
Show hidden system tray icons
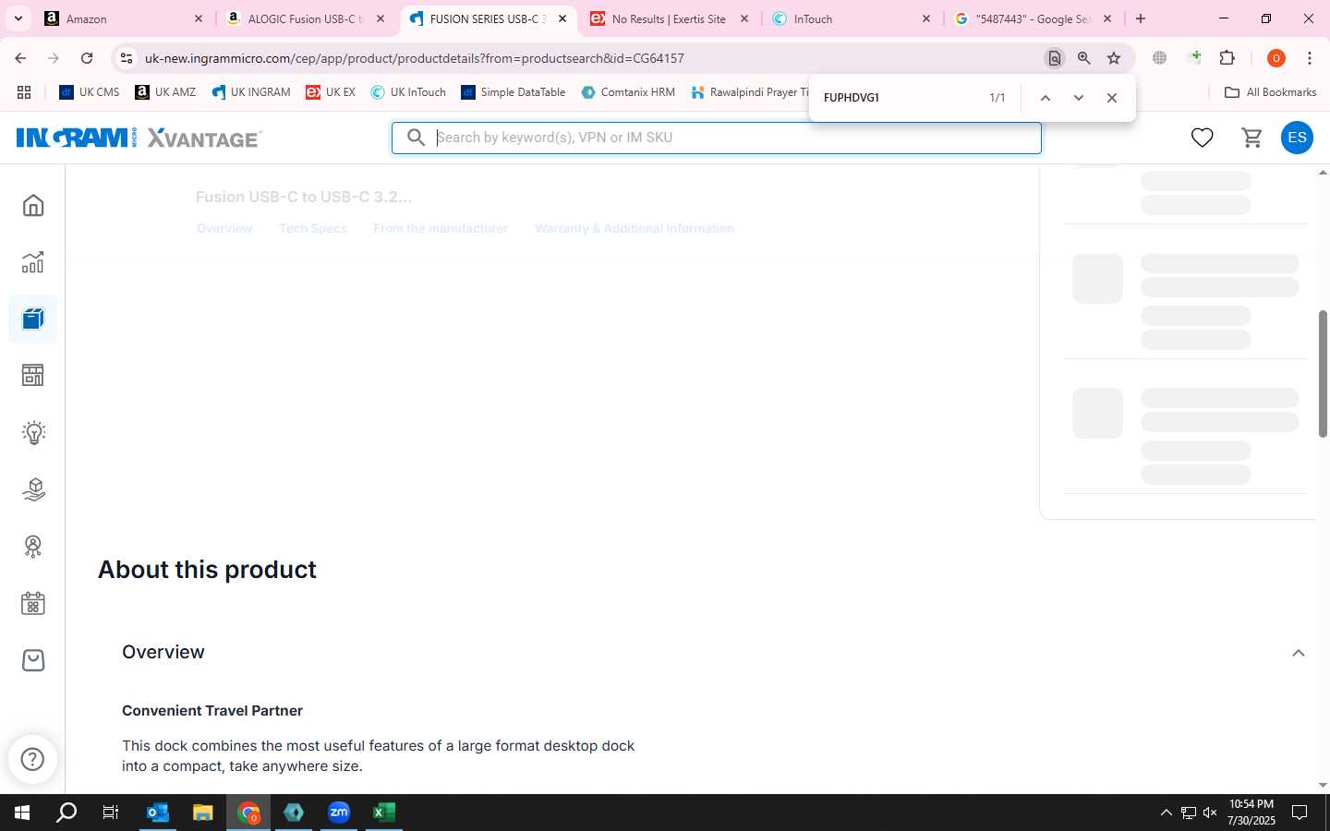1166,813
